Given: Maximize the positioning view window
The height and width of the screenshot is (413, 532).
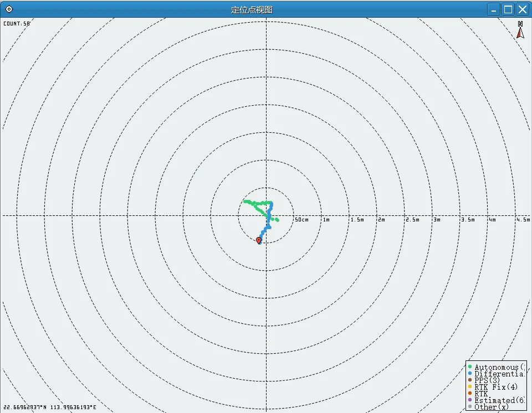Looking at the screenshot, I should click(508, 9).
